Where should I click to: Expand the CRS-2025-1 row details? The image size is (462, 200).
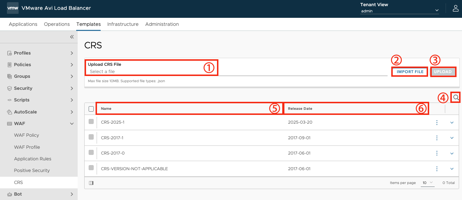pyautogui.click(x=452, y=123)
